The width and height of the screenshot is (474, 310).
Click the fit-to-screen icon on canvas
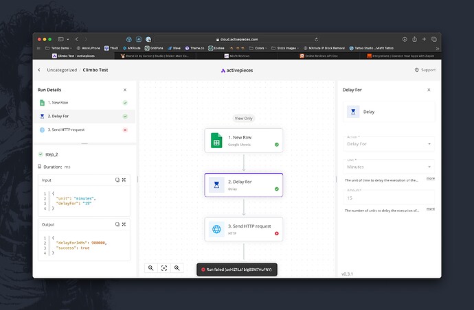pyautogui.click(x=163, y=268)
